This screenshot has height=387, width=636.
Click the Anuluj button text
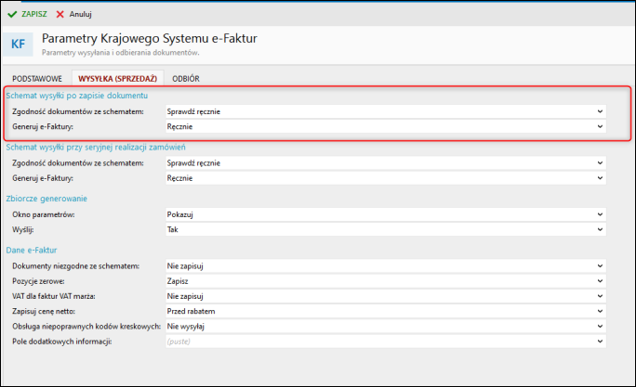point(80,14)
